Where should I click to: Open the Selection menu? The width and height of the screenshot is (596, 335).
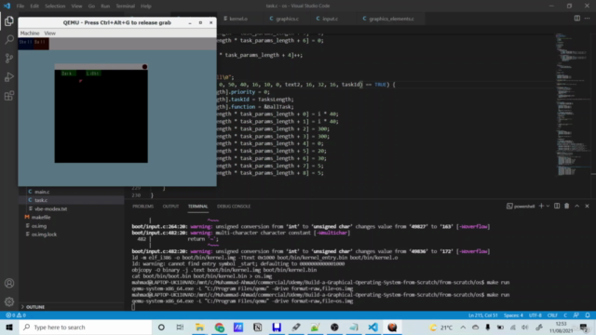pyautogui.click(x=55, y=7)
